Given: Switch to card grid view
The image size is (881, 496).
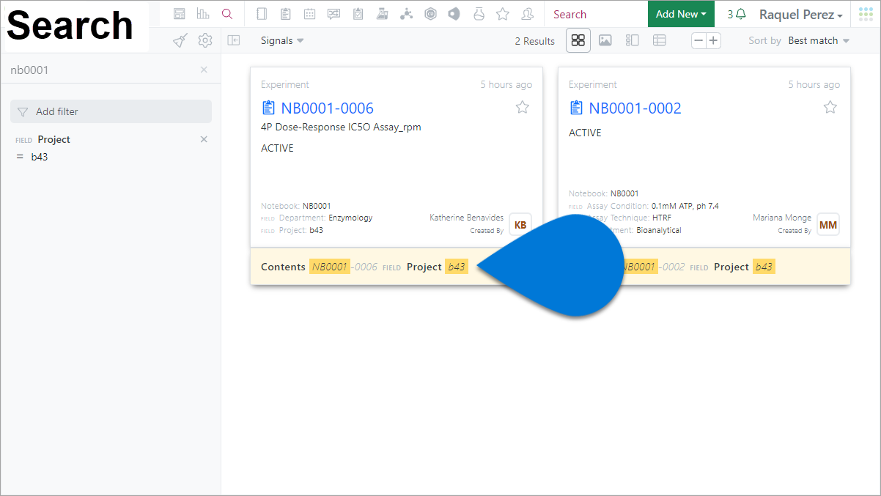Looking at the screenshot, I should click(x=578, y=40).
